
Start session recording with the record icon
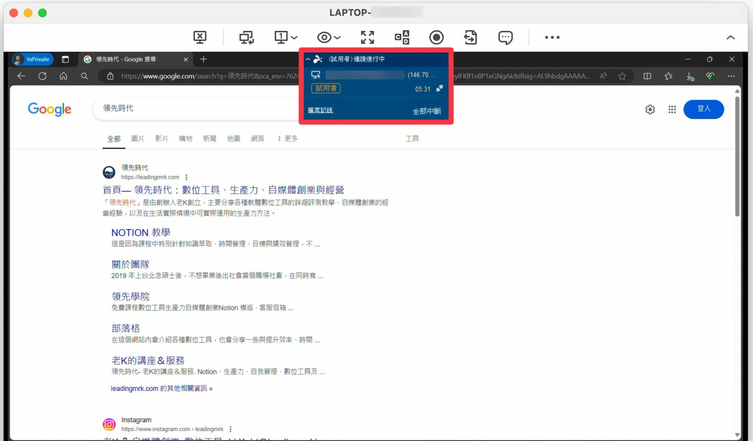[437, 37]
